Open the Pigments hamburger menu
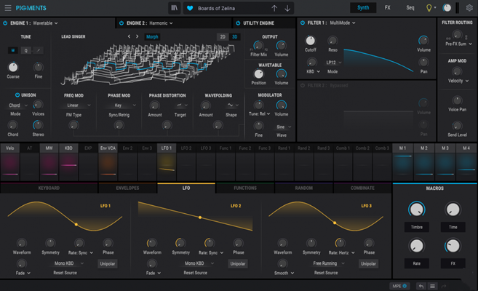Image resolution: width=478 pixels, height=291 pixels. (7, 8)
